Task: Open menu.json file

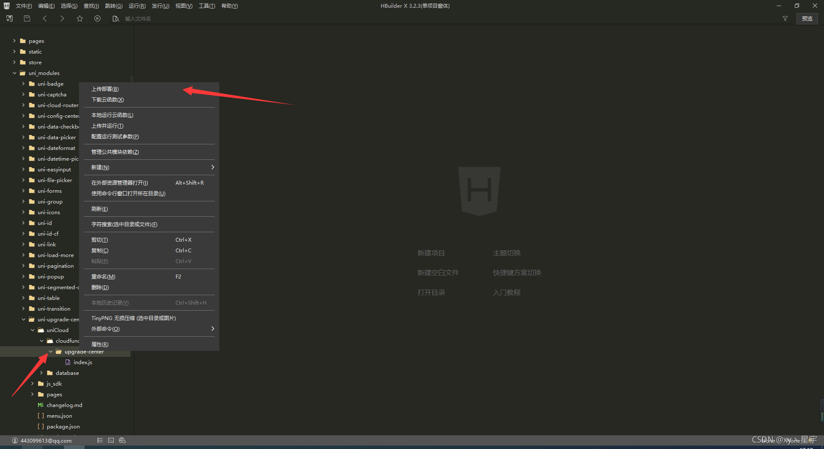Action: pos(59,416)
